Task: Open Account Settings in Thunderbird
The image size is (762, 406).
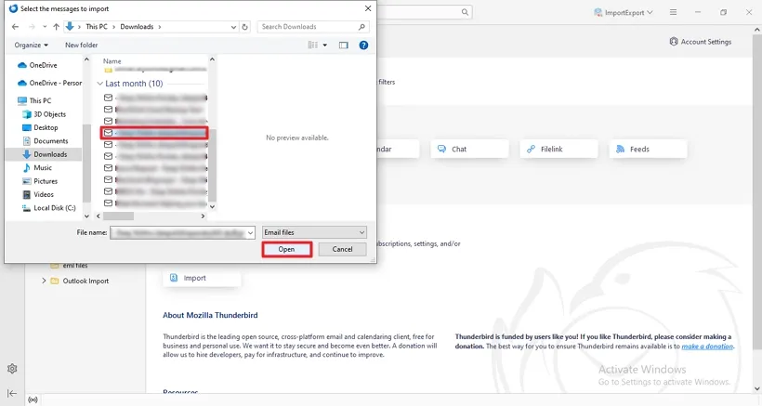Action: coord(701,42)
